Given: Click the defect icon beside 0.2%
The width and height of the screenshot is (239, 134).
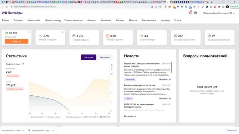Looking at the screenshot, I should click(x=108, y=36).
